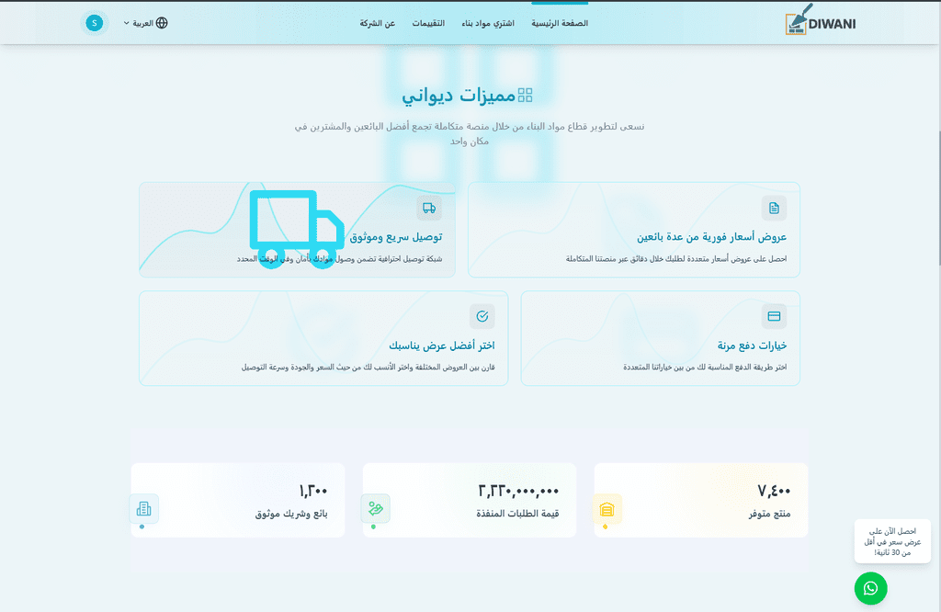The image size is (941, 612).
Task: Click the card title 'عروض أسعار فورية من عدة بائعين'
Action: (x=712, y=237)
